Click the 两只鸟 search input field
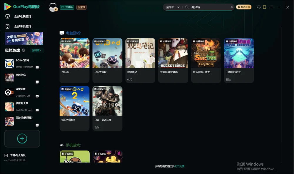Screen dimensions: 294x174 pyautogui.click(x=211, y=7)
